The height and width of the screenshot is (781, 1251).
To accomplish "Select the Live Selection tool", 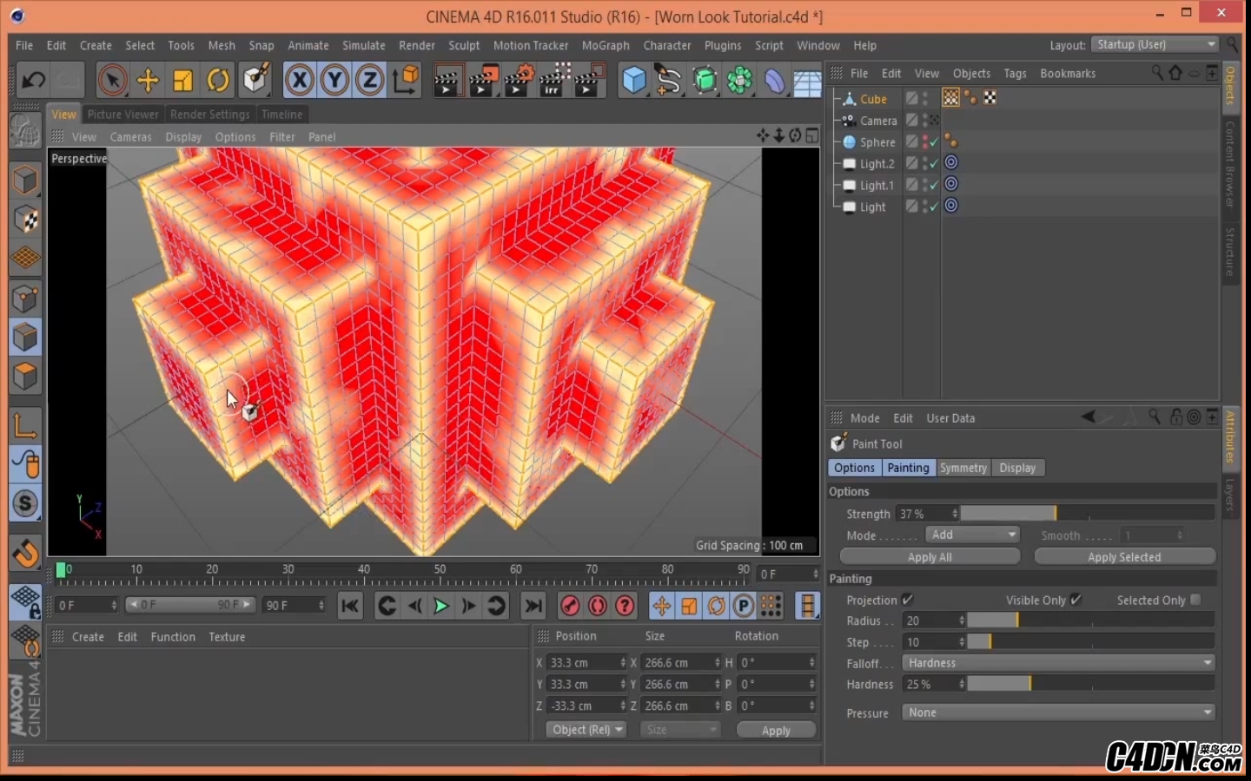I will 112,81.
